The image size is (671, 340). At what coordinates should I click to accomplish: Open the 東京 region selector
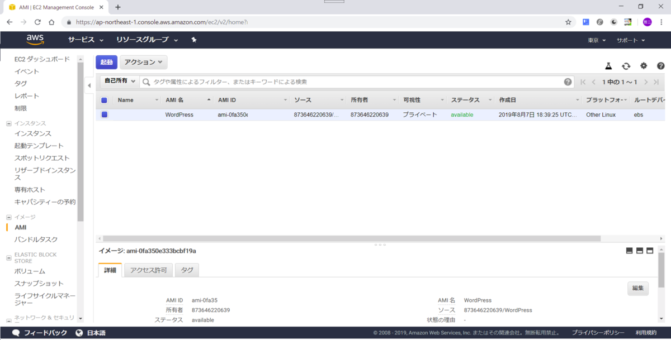point(596,40)
